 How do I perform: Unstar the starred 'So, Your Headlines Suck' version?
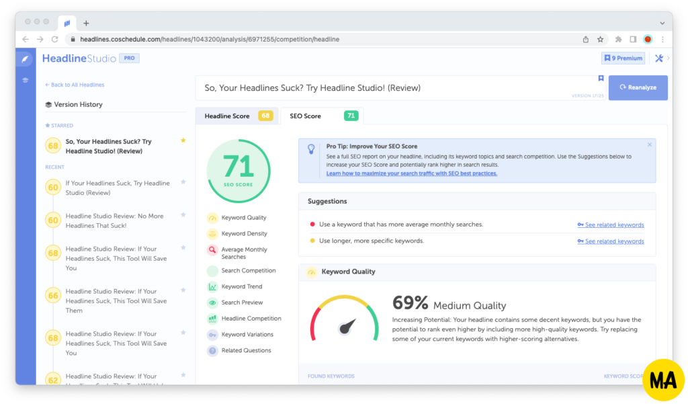(x=183, y=140)
